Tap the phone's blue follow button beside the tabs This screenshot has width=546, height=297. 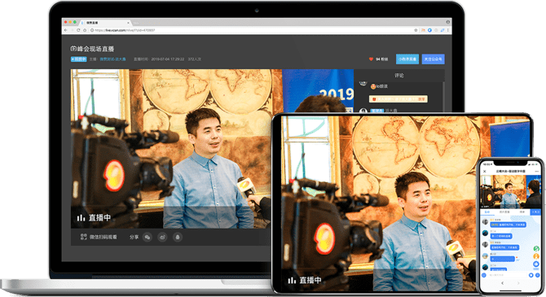click(x=535, y=212)
